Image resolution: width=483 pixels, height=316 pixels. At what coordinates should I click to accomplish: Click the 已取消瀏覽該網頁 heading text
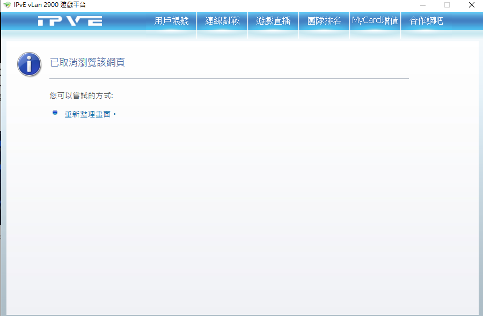tap(87, 62)
